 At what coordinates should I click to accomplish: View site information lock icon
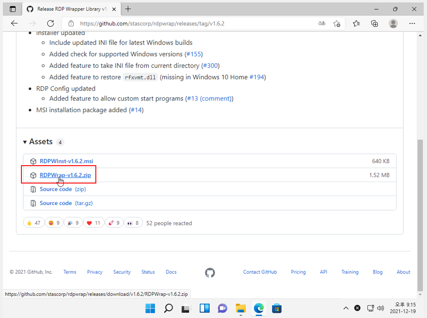[x=71, y=24]
